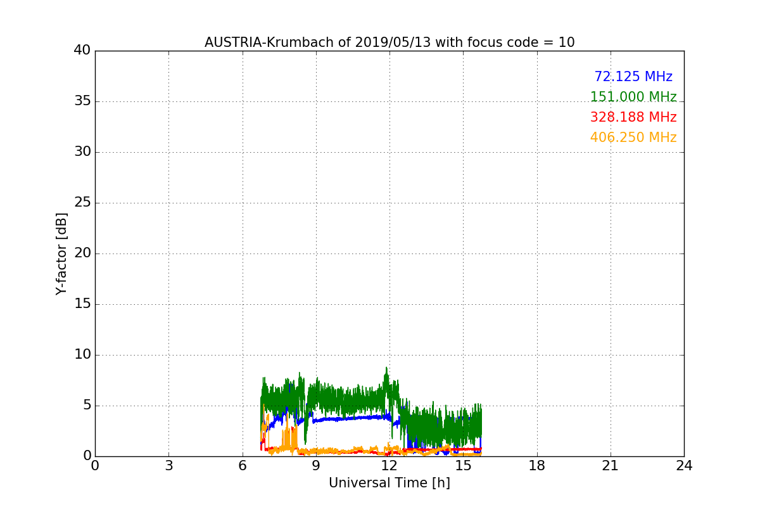The image size is (760, 507).
Task: Click the y-axis tick label '30'
Action: tap(82, 152)
